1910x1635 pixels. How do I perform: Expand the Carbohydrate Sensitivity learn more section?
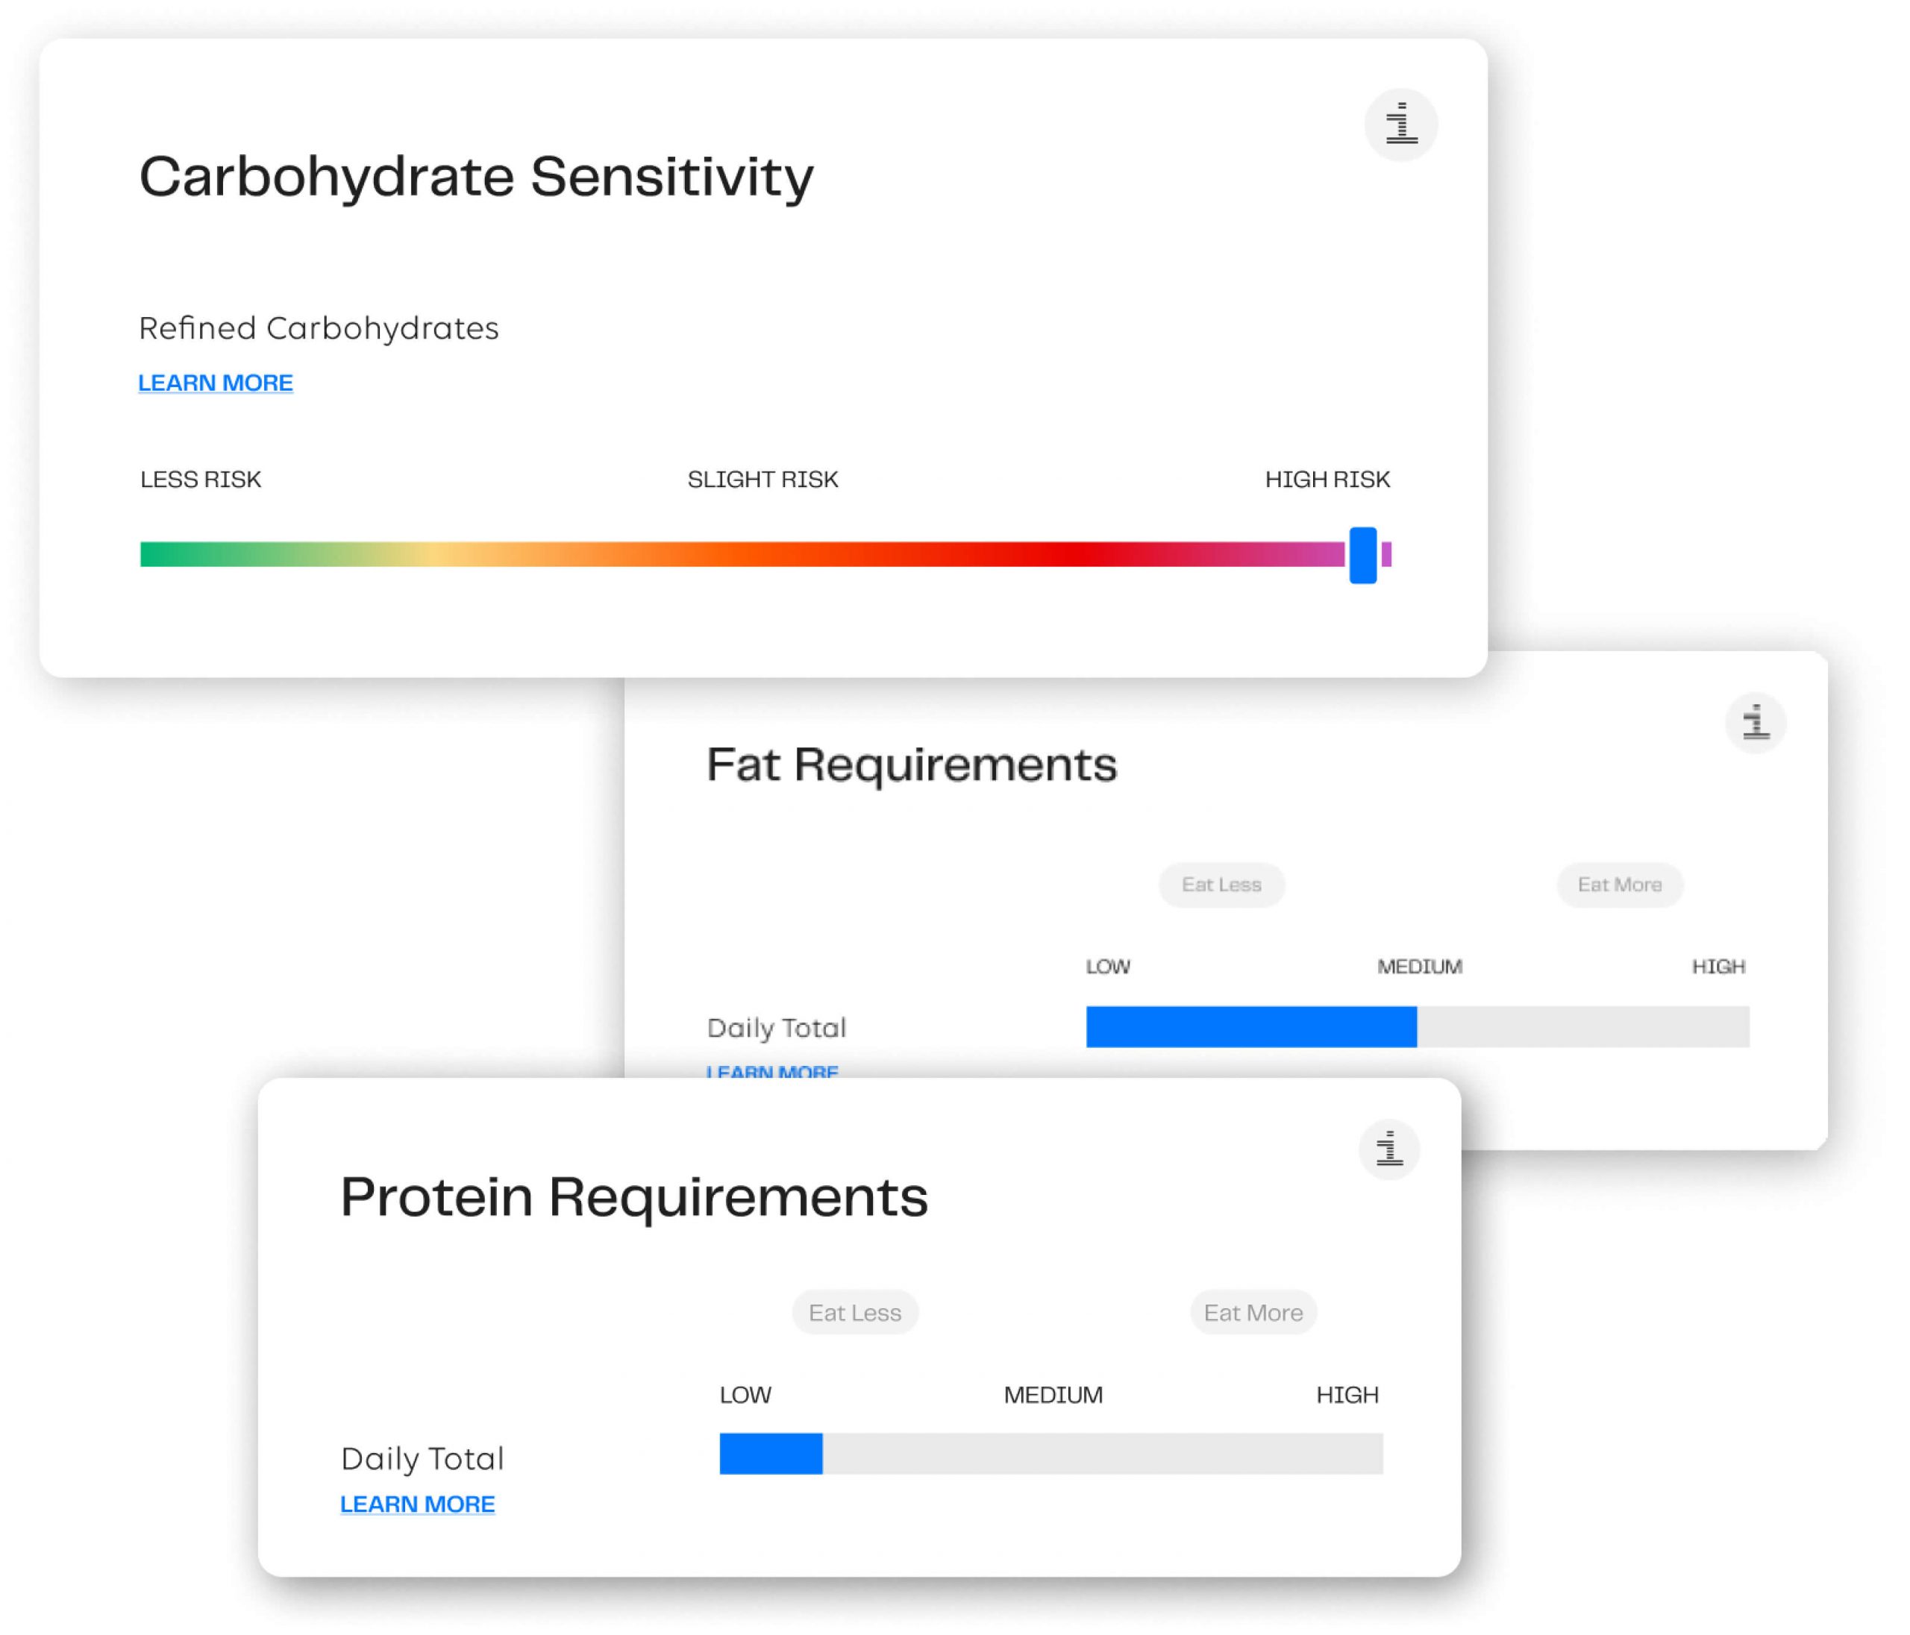214,383
